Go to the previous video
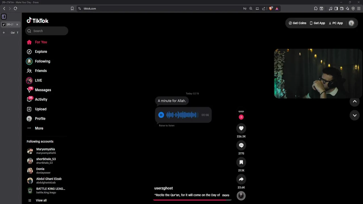 point(355,101)
